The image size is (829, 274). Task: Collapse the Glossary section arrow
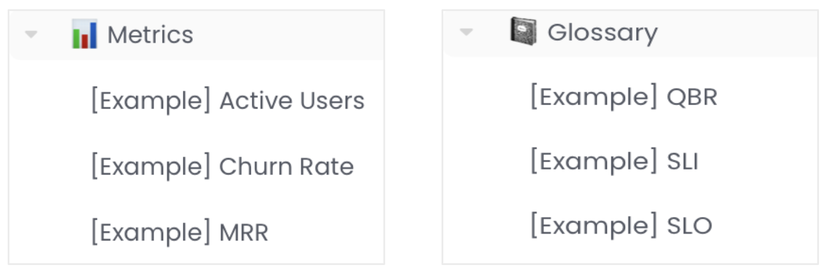tap(466, 32)
